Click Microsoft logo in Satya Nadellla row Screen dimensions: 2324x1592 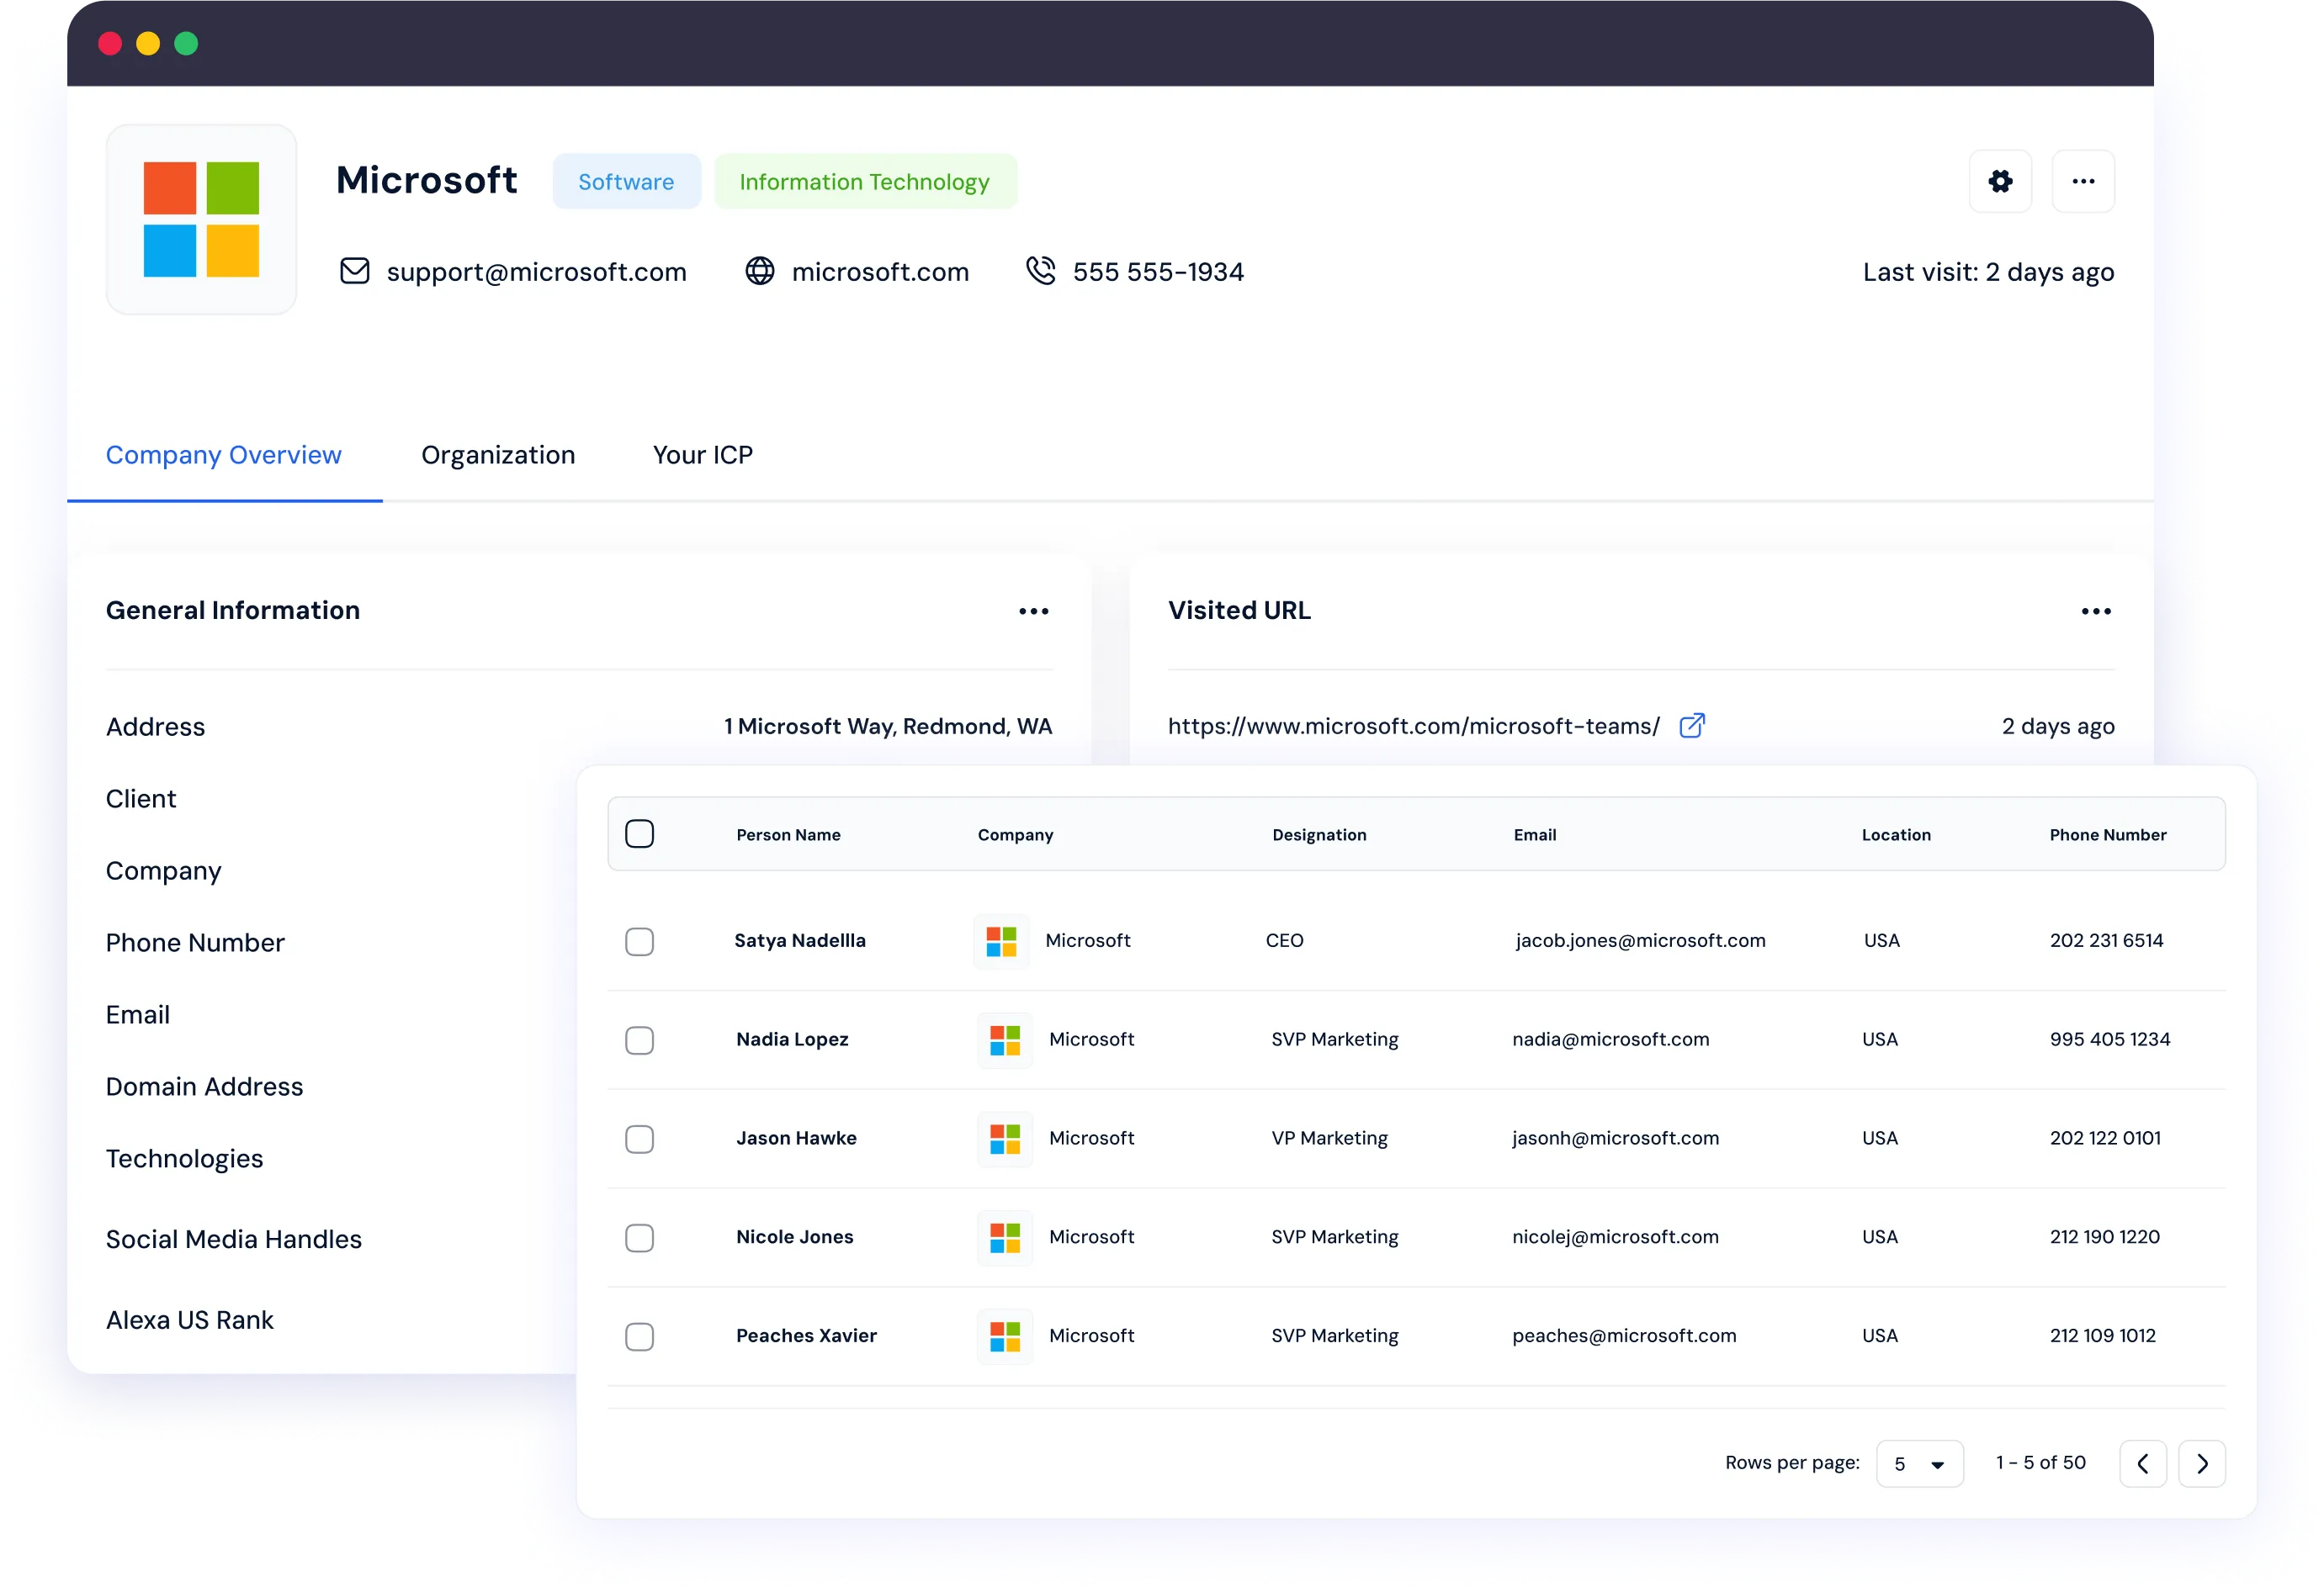click(x=1001, y=940)
